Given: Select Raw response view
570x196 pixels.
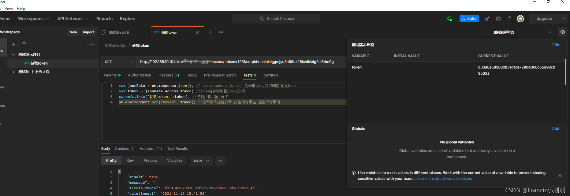Looking at the screenshot, I should click(130, 161).
